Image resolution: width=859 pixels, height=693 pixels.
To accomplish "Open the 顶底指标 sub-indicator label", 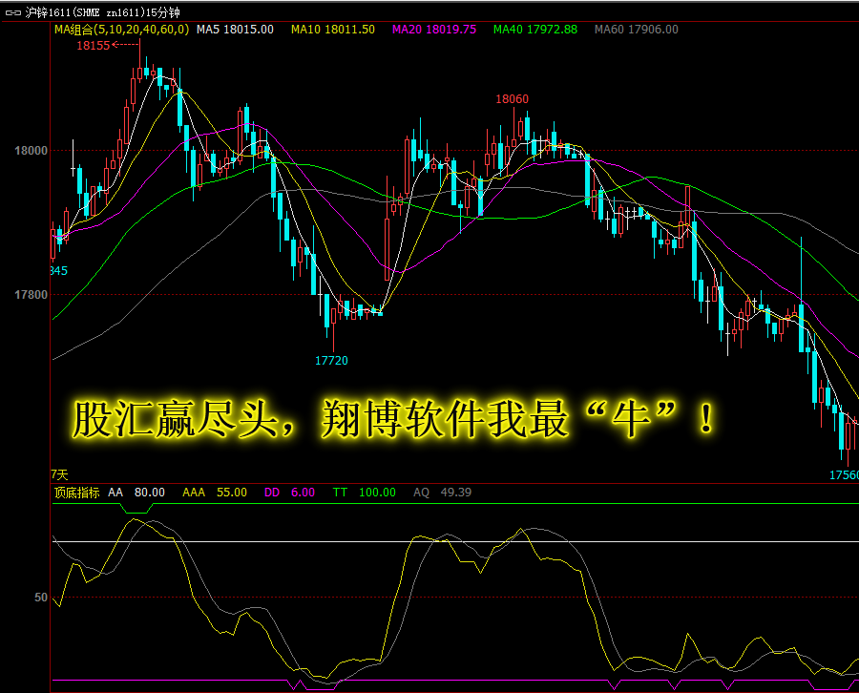I will pos(76,493).
